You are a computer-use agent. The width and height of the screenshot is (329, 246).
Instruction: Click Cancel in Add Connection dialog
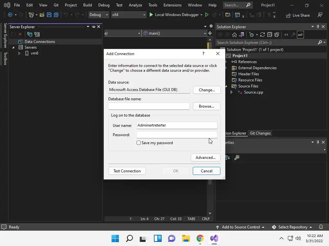[207, 171]
